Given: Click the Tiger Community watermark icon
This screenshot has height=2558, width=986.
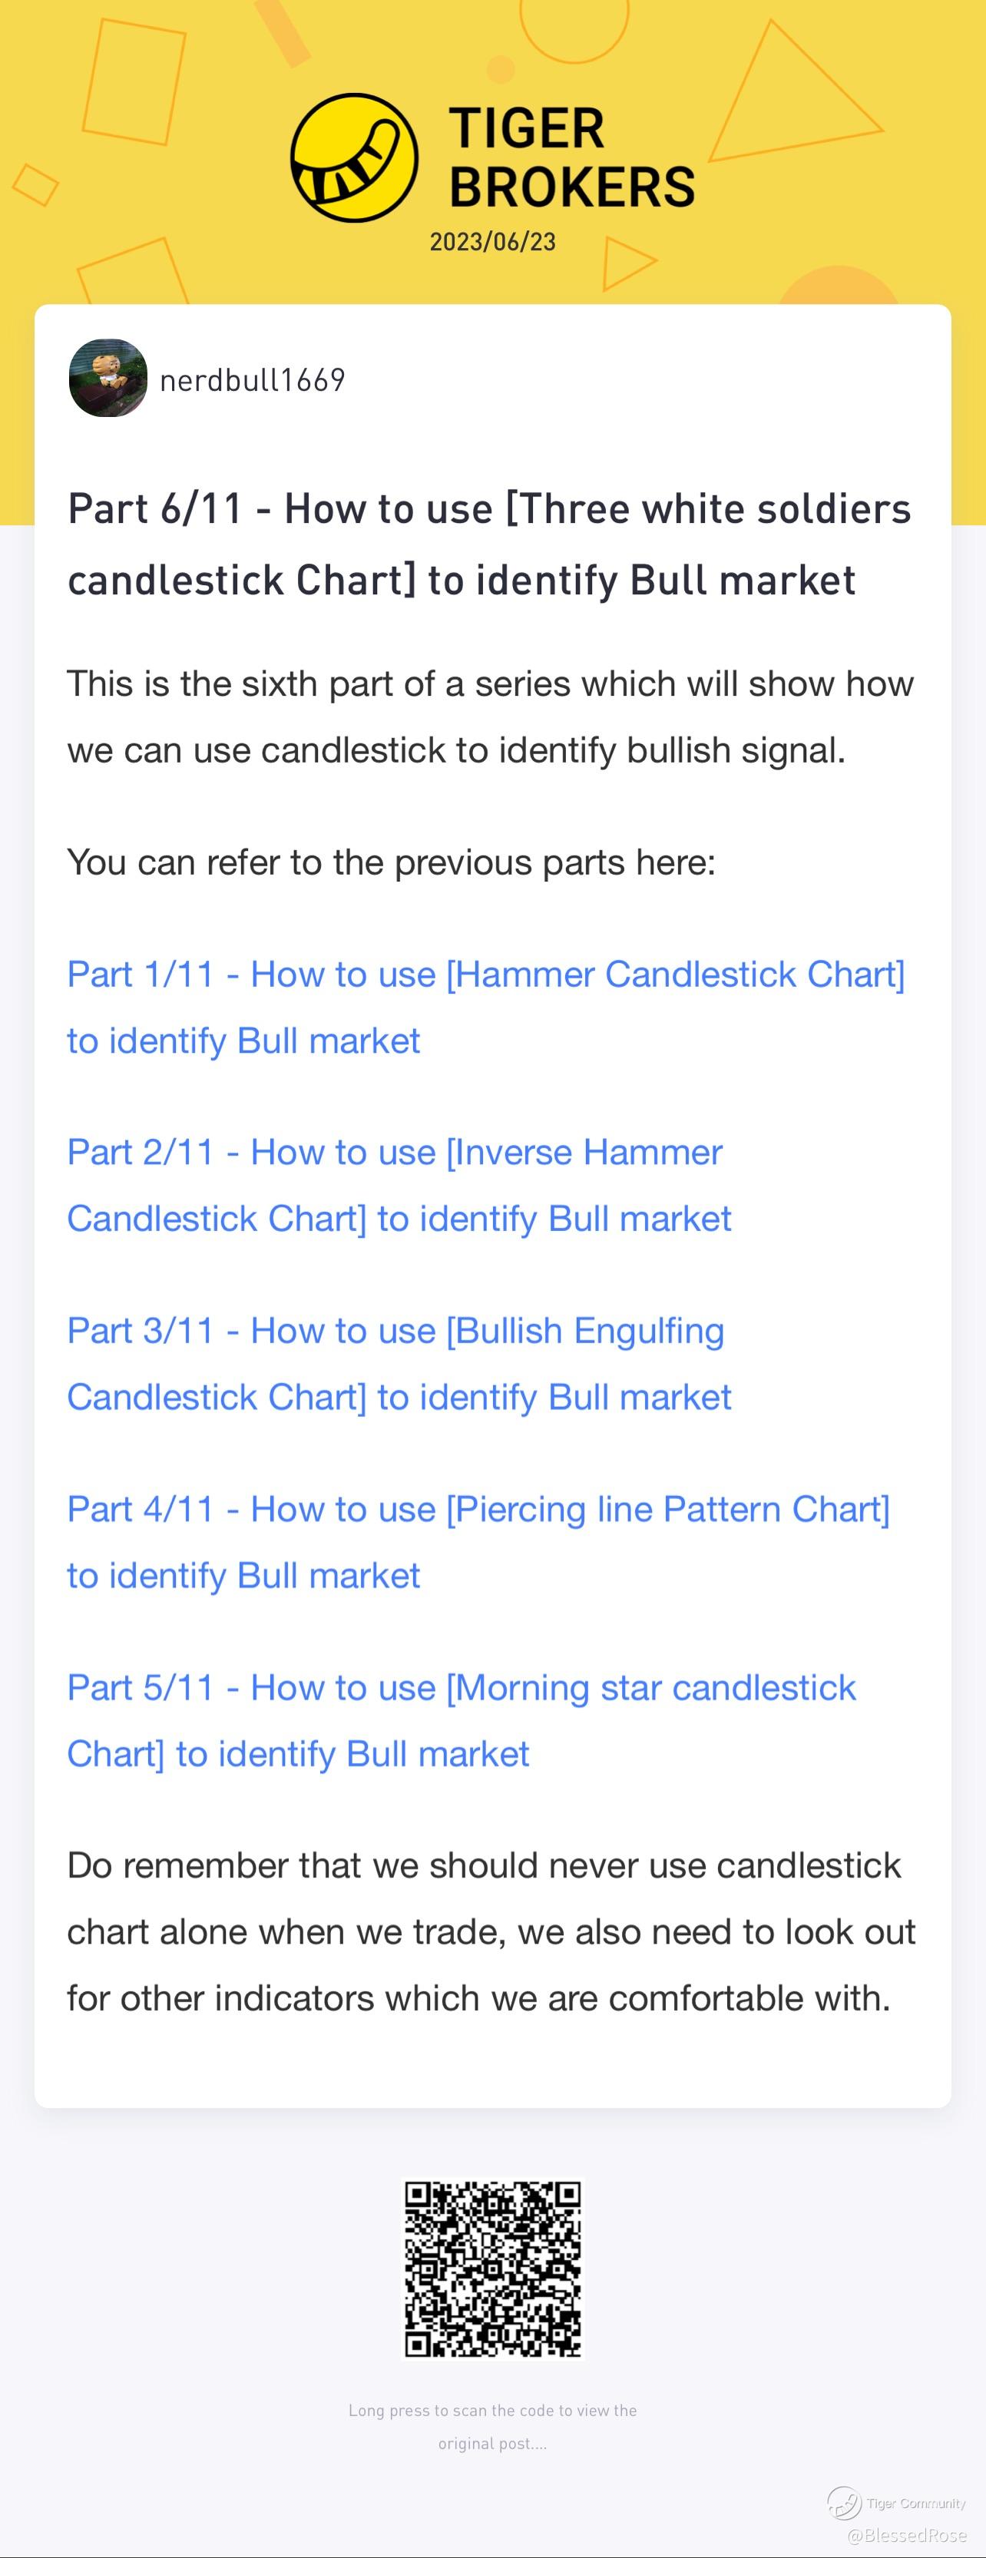Looking at the screenshot, I should (844, 2503).
